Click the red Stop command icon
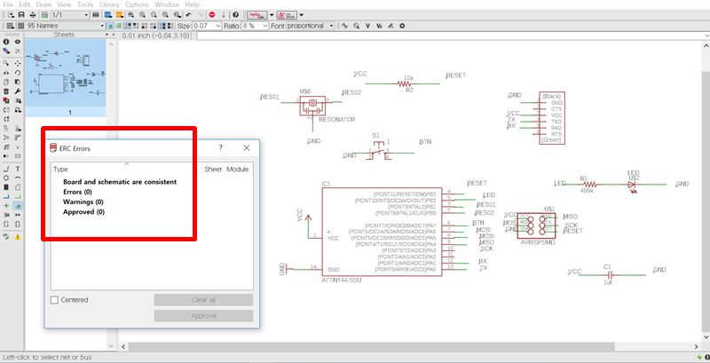Screen dimensions: 710x363 pos(211,15)
